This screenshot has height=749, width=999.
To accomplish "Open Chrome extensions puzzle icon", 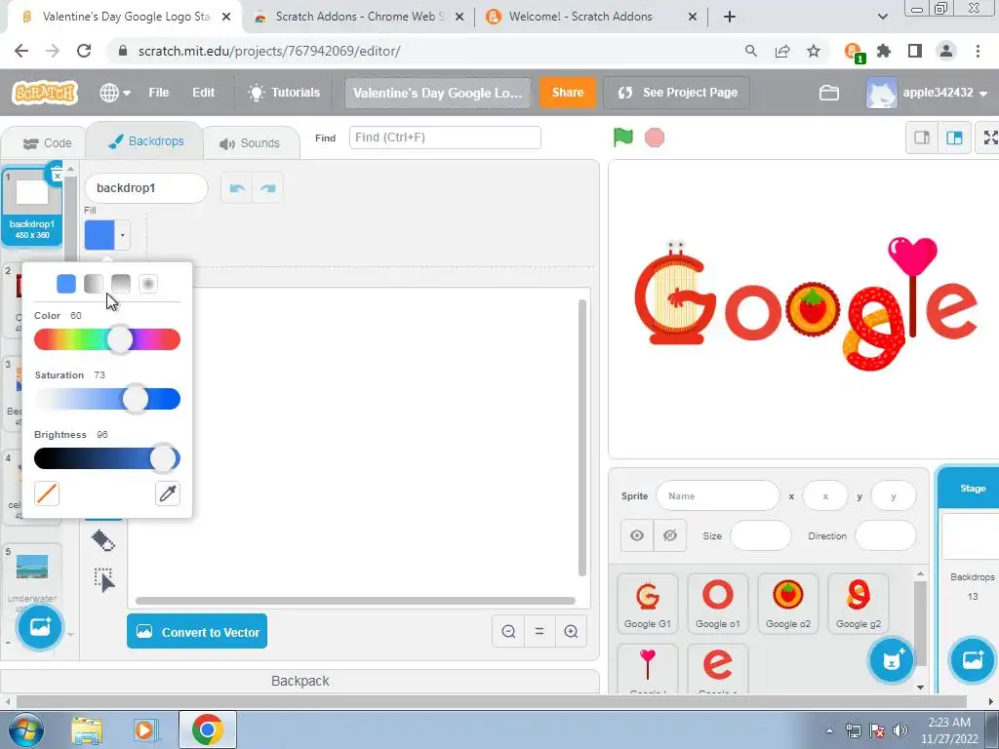I will (884, 51).
